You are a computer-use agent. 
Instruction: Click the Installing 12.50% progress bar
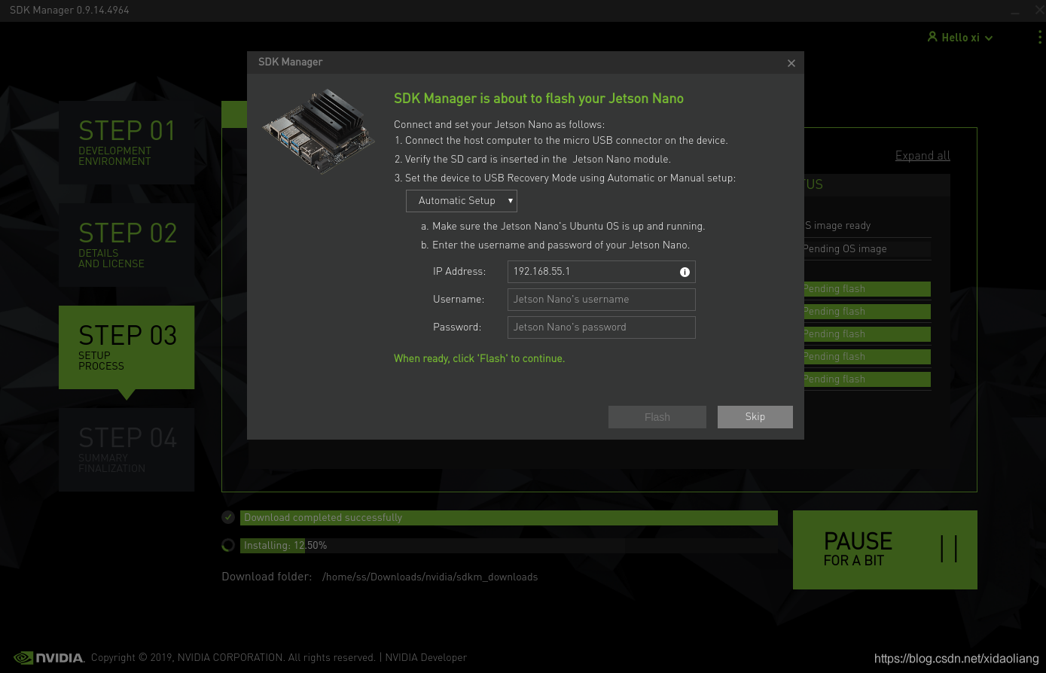509,546
